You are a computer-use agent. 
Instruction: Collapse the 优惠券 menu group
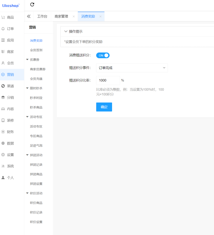(27, 60)
